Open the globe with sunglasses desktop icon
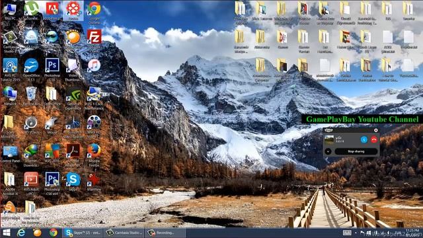 point(52,39)
